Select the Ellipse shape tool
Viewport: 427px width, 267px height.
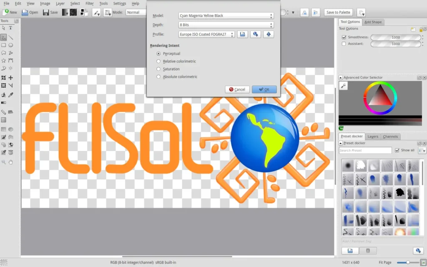click(10, 45)
